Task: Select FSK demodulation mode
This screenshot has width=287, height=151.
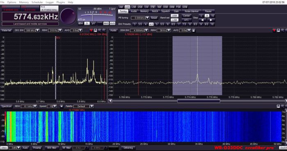Action: click(178, 7)
